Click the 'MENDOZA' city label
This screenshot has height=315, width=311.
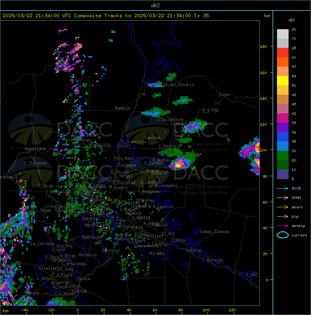pos(91,191)
